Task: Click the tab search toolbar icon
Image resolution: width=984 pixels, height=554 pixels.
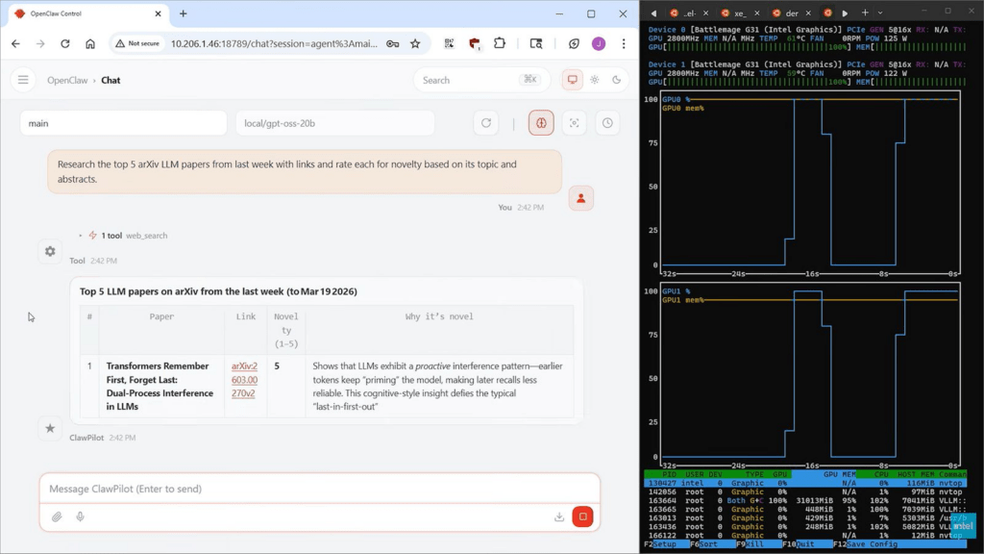Action: click(536, 43)
